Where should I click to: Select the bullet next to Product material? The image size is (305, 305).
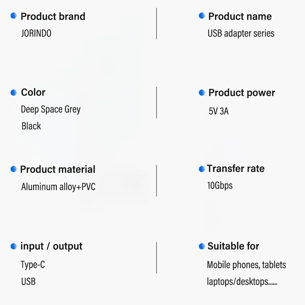pyautogui.click(x=14, y=169)
